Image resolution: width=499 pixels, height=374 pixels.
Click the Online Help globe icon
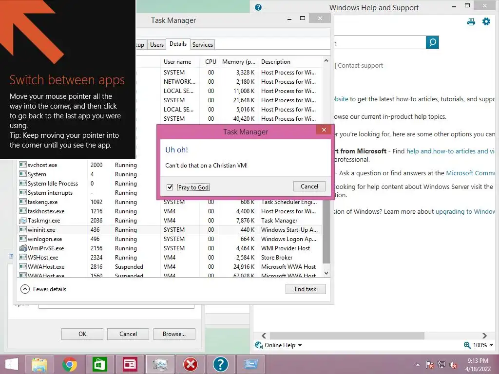pyautogui.click(x=259, y=345)
